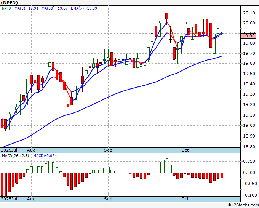
Task: Click the 18.90 price axis label
Action: [x=249, y=136]
